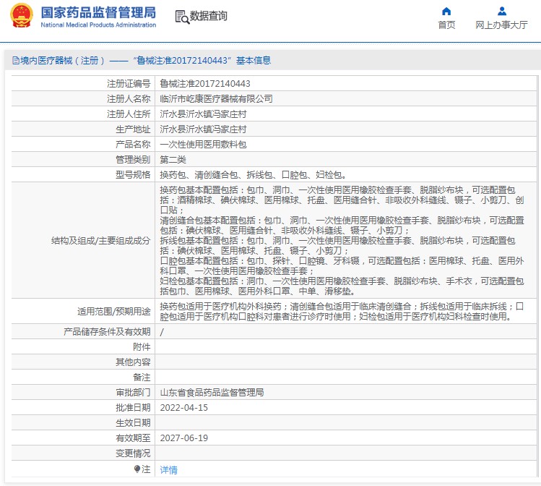Open the 详情 link
Screen dimensions: 541x486
tap(169, 470)
